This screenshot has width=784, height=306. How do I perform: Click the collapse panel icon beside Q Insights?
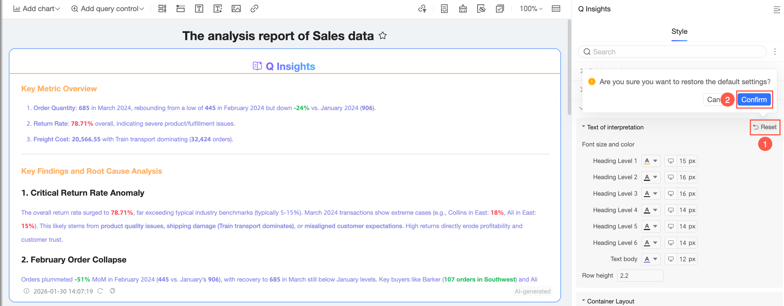pos(776,9)
